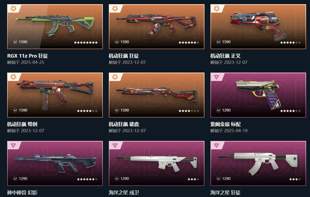Click VP currency icon on 机动狂飙 正义 card

point(219,42)
